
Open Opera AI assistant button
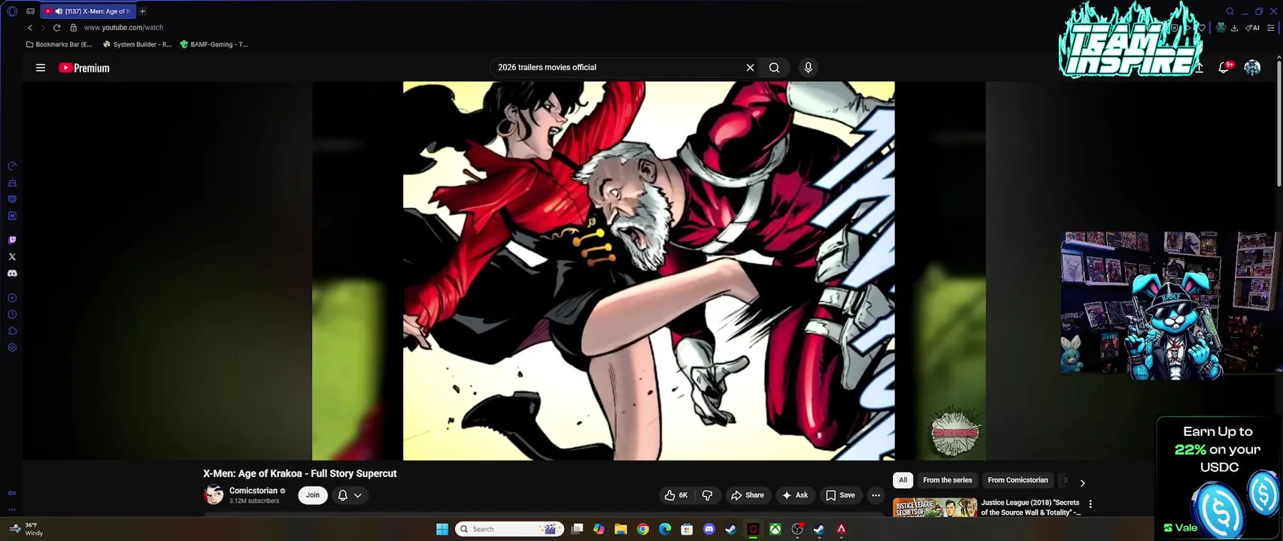pos(1253,28)
